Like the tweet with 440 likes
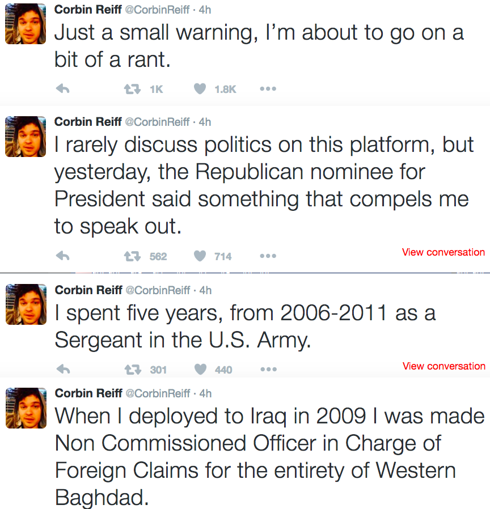The height and width of the screenshot is (509, 490). coord(201,369)
